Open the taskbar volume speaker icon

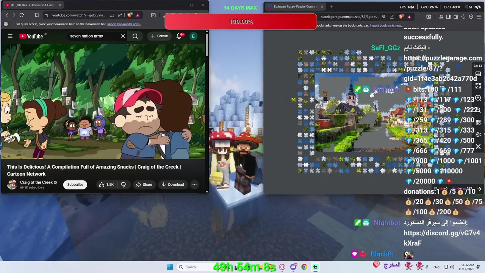click(x=452, y=267)
